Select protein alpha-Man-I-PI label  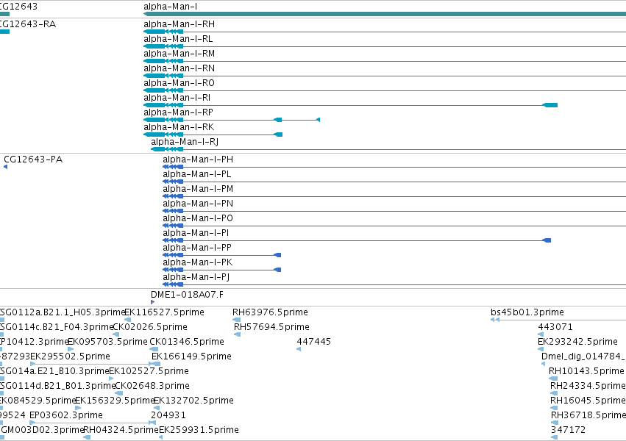point(196,234)
